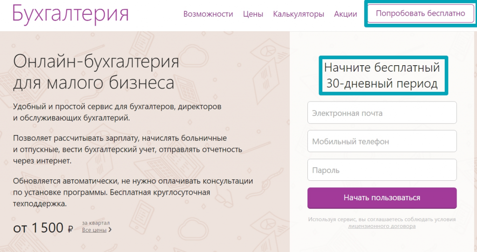
Task: Click the от 1 500 ₽ price text
Action: [43, 228]
